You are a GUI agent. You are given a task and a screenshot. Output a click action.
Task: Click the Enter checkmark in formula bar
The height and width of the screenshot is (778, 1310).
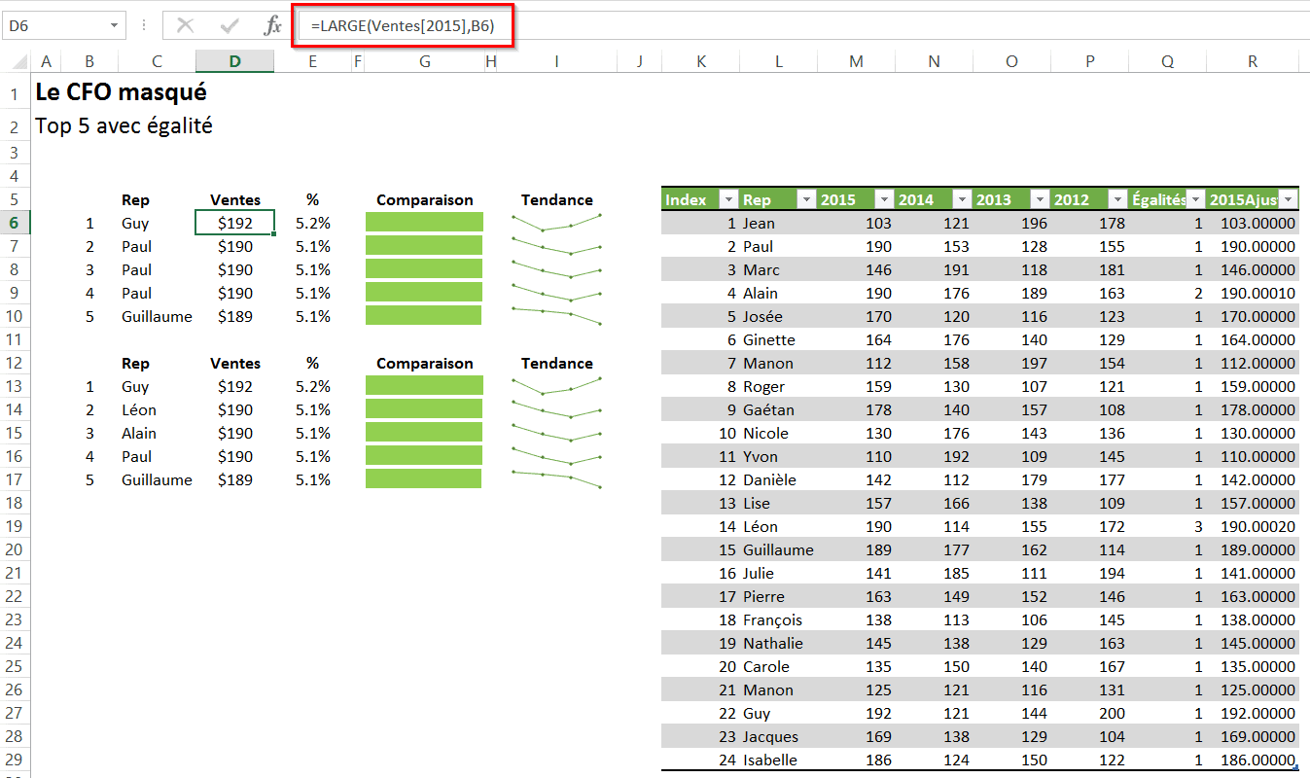230,26
